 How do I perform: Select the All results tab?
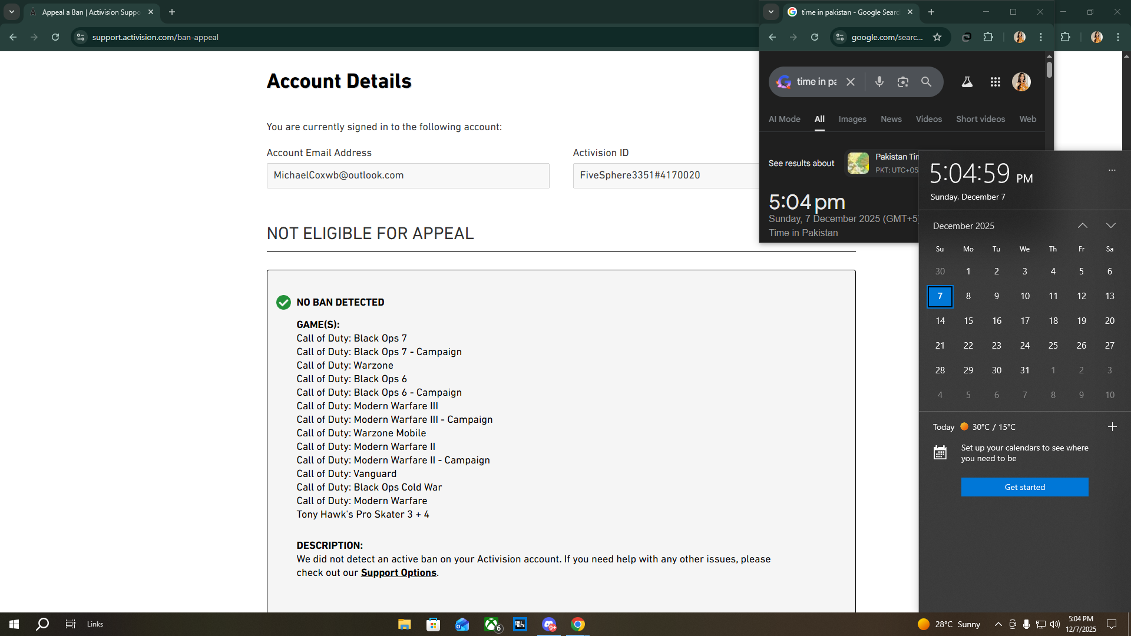click(x=819, y=119)
